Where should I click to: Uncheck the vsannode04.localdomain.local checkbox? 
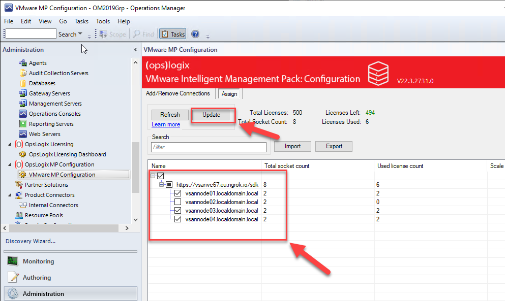point(177,219)
